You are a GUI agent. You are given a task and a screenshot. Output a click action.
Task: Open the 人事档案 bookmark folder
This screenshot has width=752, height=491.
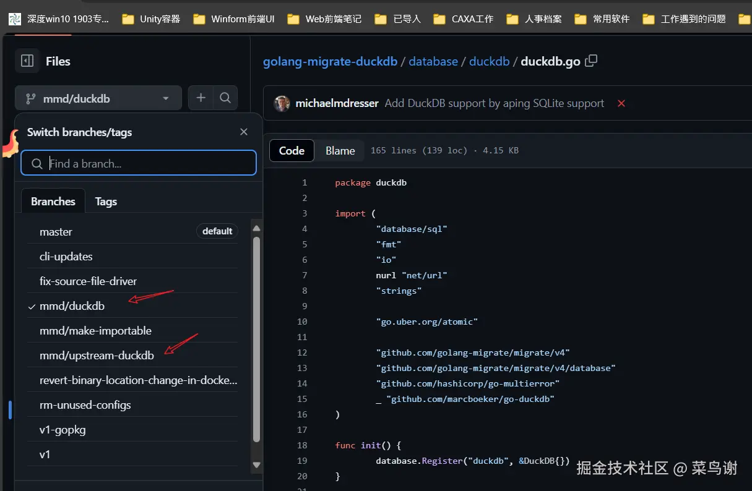[x=534, y=19]
